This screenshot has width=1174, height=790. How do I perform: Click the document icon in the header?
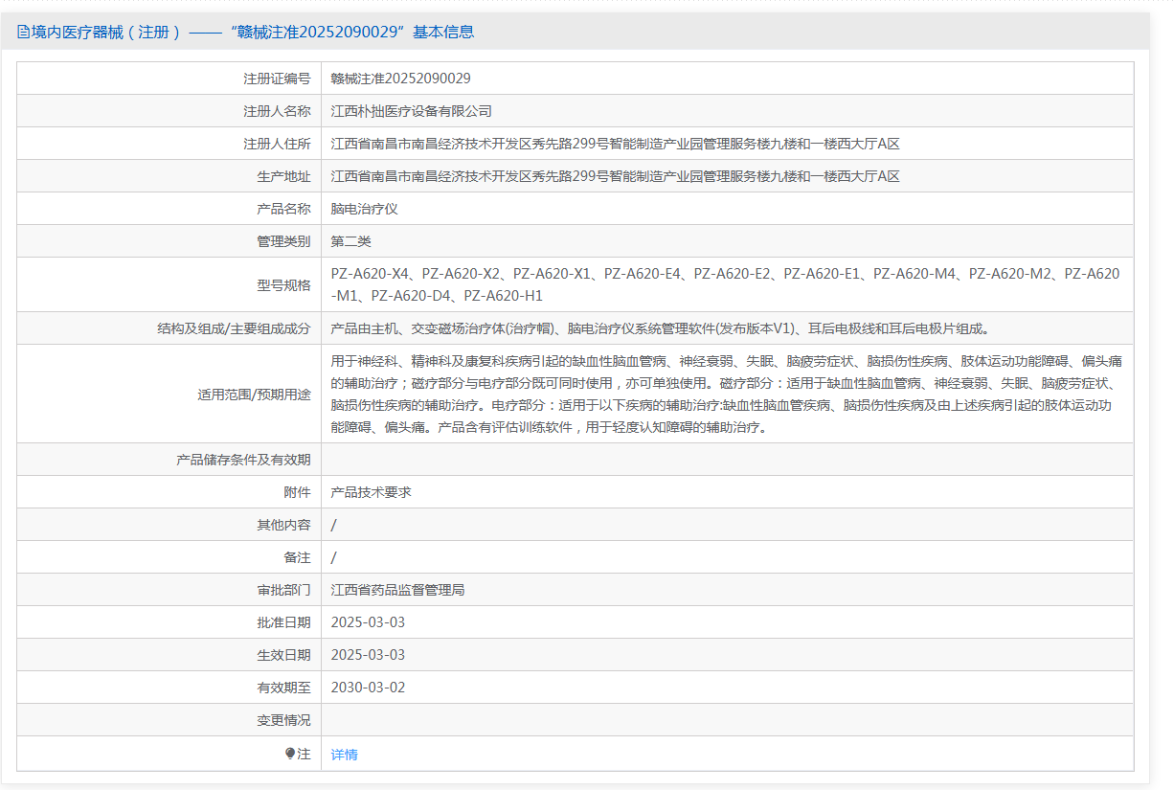[24, 32]
